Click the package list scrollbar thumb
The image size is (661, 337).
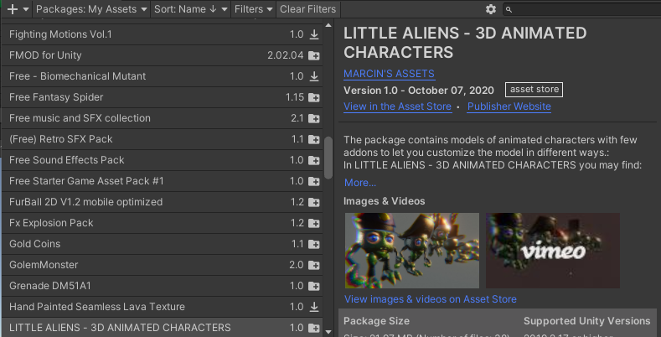pyautogui.click(x=328, y=158)
